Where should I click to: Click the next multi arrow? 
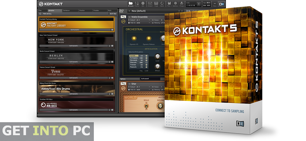pos(182,11)
